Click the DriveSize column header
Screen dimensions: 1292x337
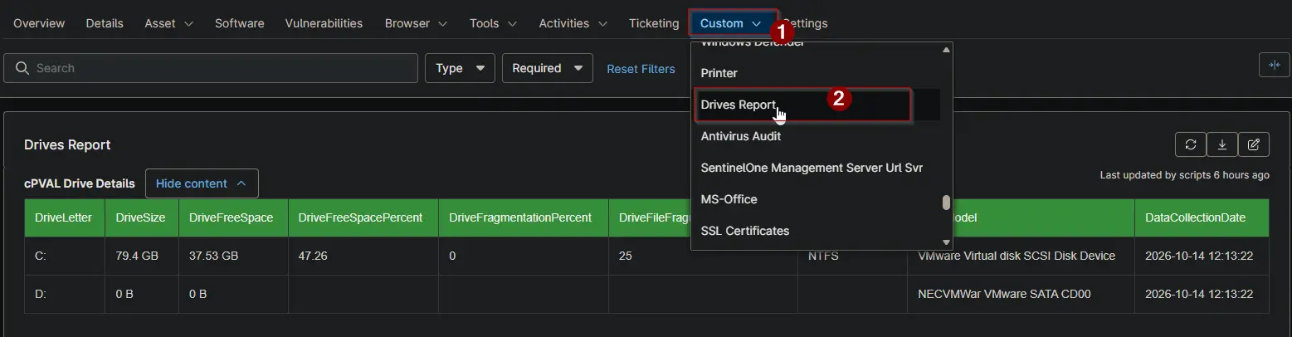pyautogui.click(x=141, y=217)
